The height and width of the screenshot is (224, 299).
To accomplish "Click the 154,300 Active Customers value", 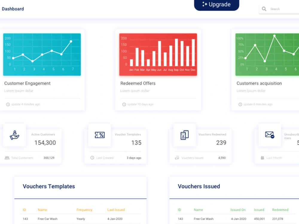I will [x=45, y=143].
